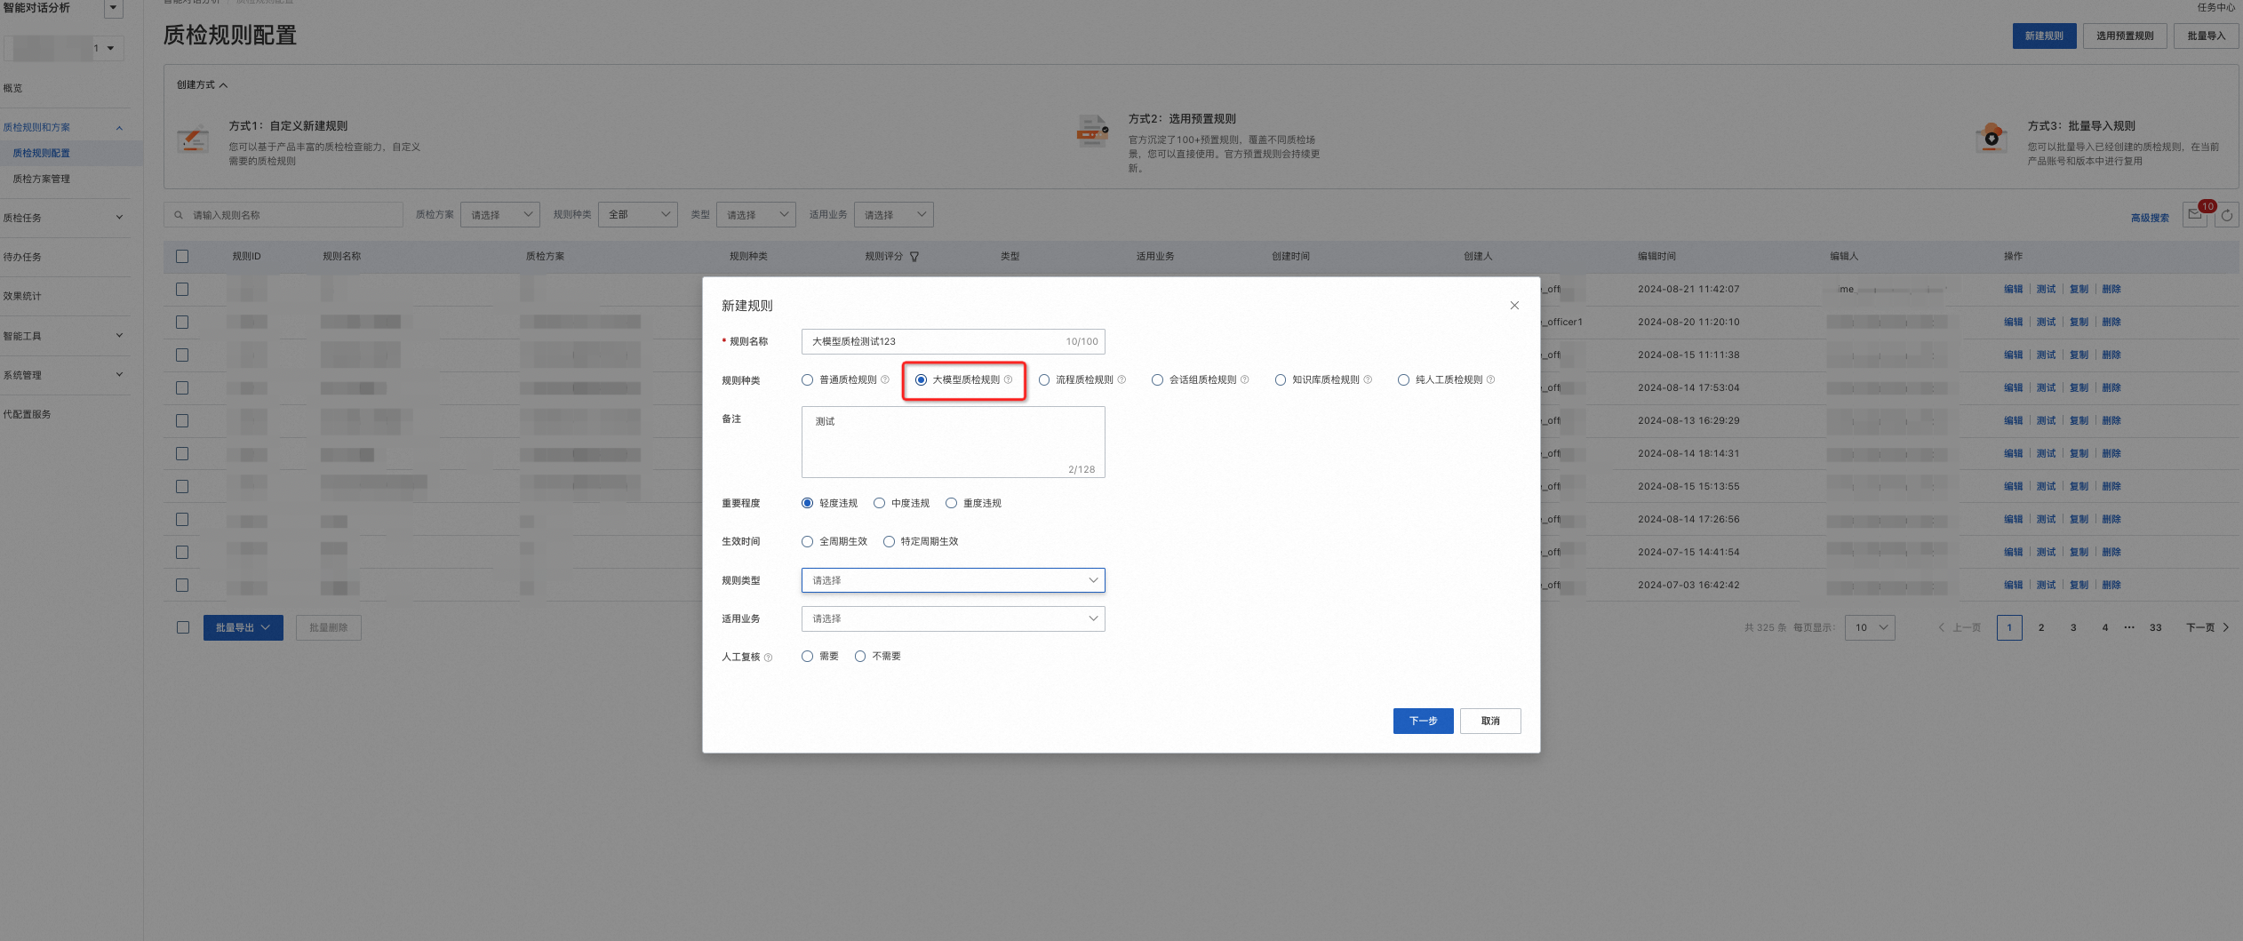
Task: Click the help icon next to 大模型质检规则
Action: point(1008,379)
